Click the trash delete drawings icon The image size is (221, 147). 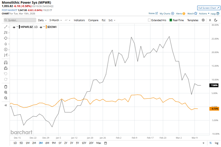coord(6,87)
